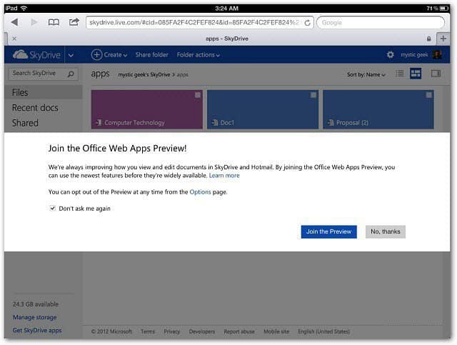Tap the Safari URL address bar
The height and width of the screenshot is (345, 457).
click(200, 22)
